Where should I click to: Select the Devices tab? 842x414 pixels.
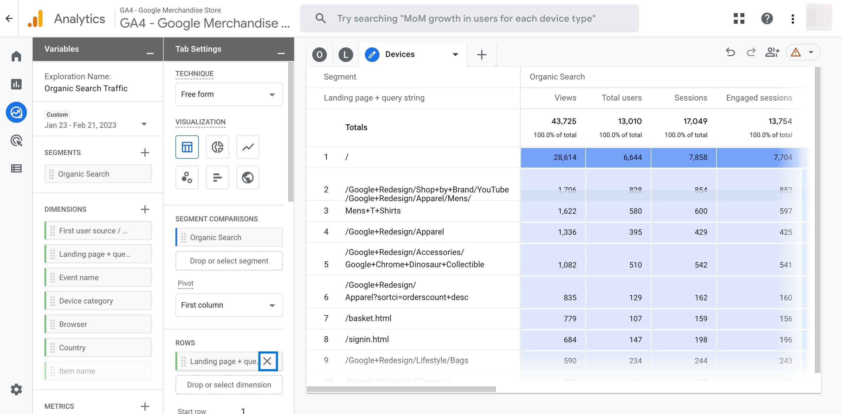coord(400,54)
